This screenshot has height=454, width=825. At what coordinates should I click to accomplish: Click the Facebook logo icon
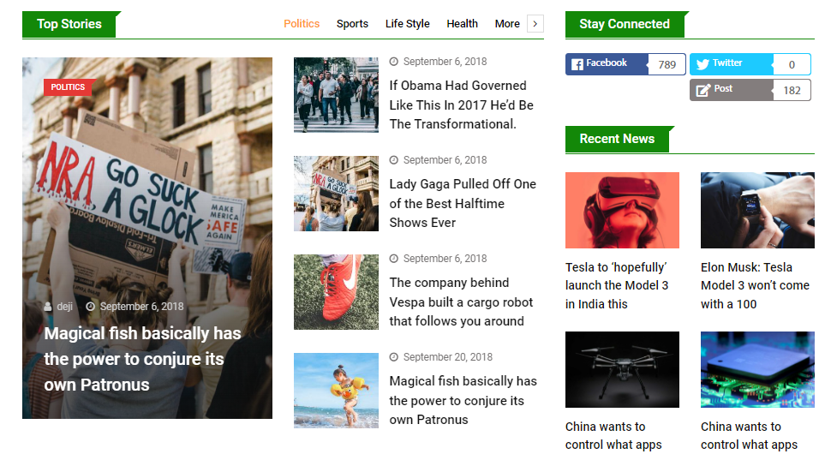[577, 64]
